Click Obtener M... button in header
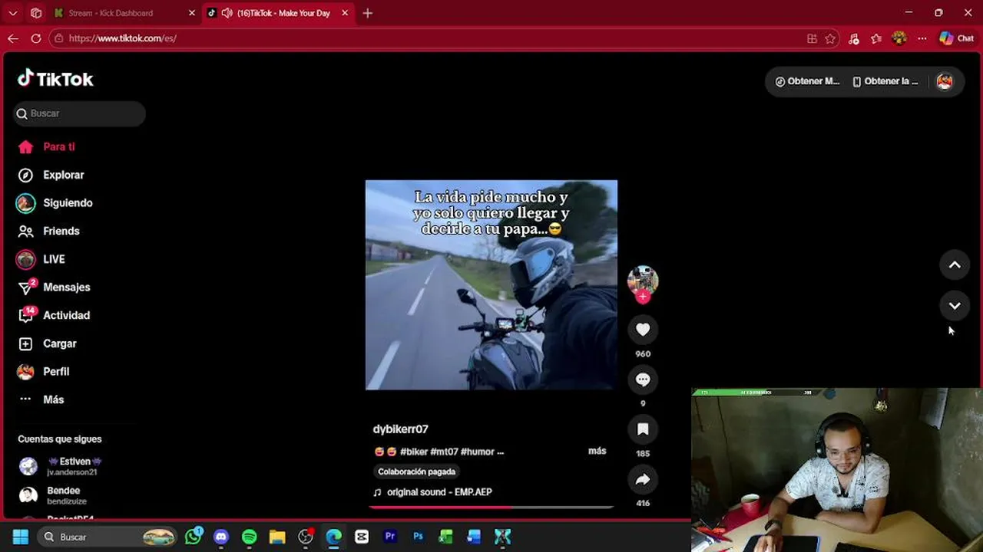983x552 pixels. (x=807, y=81)
